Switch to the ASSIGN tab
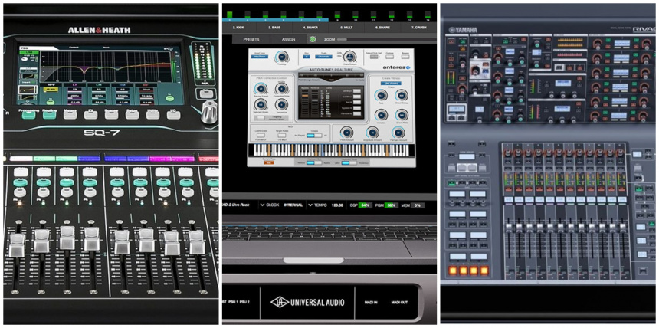 pos(288,40)
